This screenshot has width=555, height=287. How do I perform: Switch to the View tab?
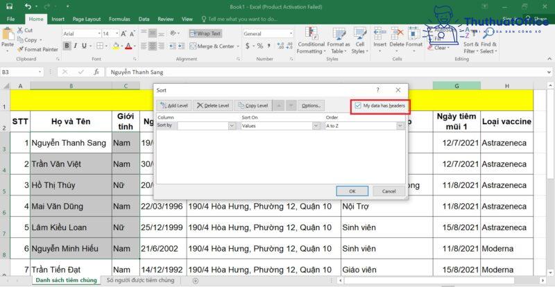click(x=187, y=19)
